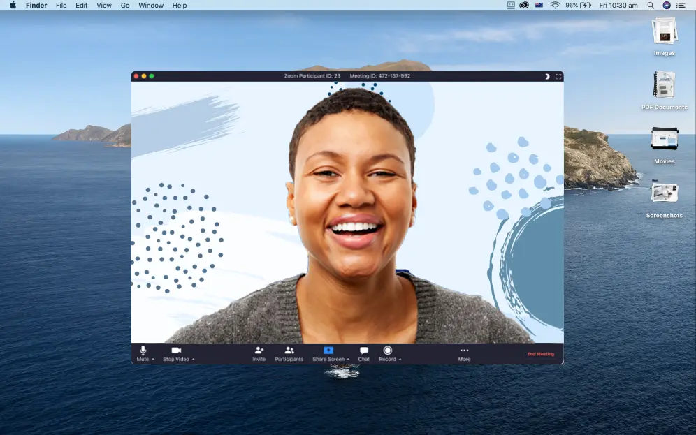The width and height of the screenshot is (696, 435).
Task: Open the Window menu in menu bar
Action: click(151, 6)
